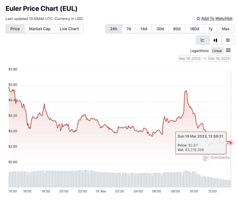Switch to line chart view icon
238x200 pixels.
coord(202,40)
